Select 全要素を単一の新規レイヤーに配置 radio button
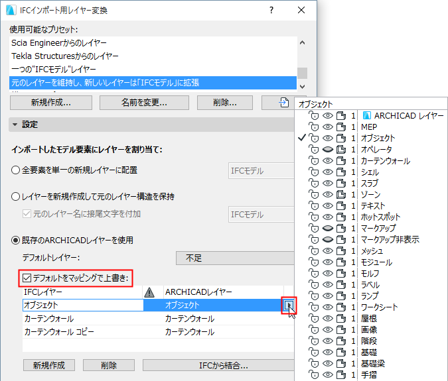448x381 pixels. 15,170
